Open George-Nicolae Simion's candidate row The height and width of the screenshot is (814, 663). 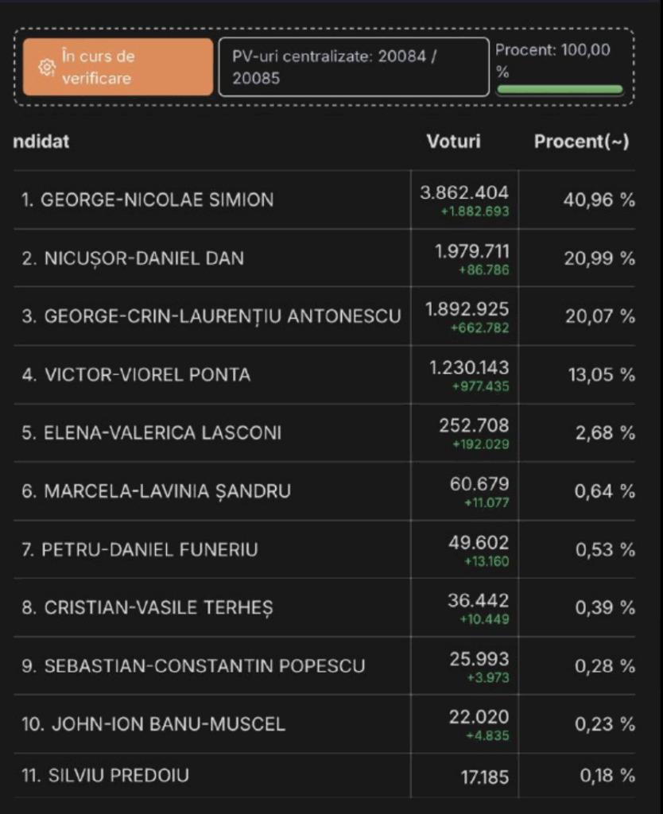(x=147, y=200)
